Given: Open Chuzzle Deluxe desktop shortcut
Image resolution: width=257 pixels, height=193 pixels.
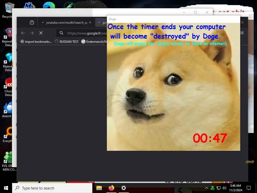Looking at the screenshot, I should click(8, 87).
